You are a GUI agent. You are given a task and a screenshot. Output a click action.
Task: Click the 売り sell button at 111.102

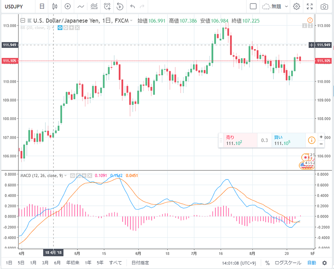click(x=240, y=140)
